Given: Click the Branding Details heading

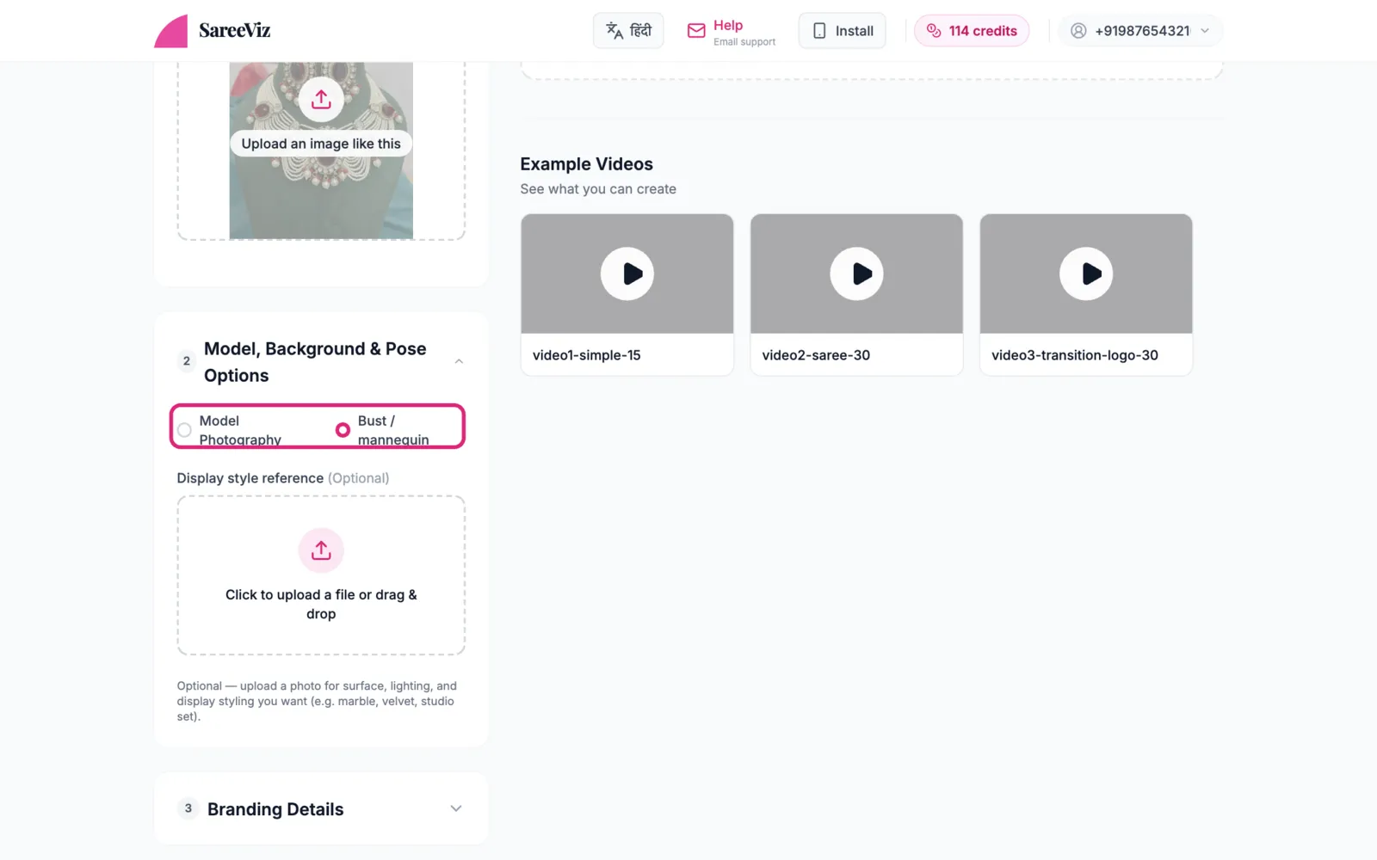Looking at the screenshot, I should click(x=275, y=809).
